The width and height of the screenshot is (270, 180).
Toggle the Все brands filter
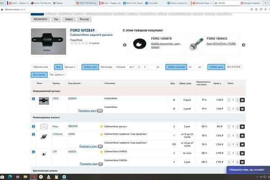tap(58, 67)
